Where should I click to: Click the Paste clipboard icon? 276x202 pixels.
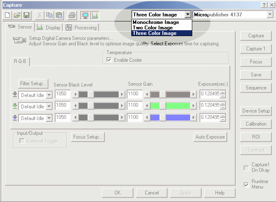[x=59, y=15]
